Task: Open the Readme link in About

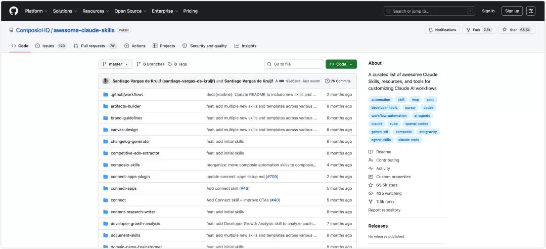Action: pos(380,152)
